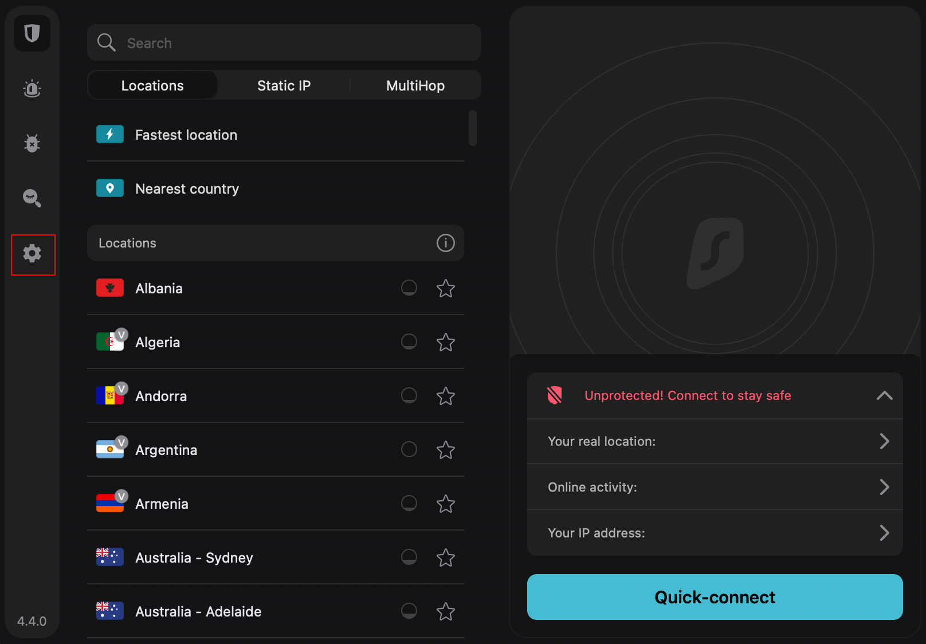Click the Nearest country pin icon
Viewport: 926px width, 644px height.
(x=109, y=188)
